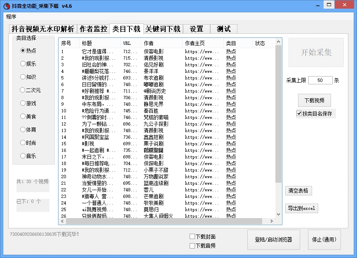Click the 导出到excel button
The image size is (357, 258).
[301, 208]
